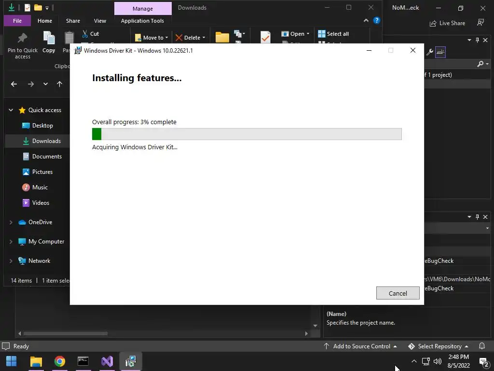Open Customize Quick Access Toolbar dropdown
This screenshot has width=494, height=371.
[x=47, y=8]
